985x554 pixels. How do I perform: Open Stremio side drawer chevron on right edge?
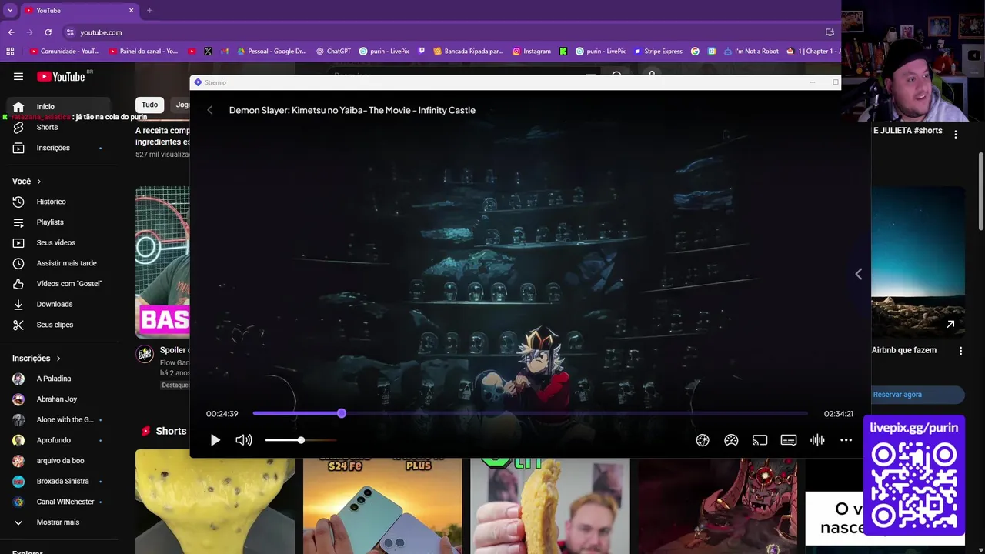coord(859,274)
